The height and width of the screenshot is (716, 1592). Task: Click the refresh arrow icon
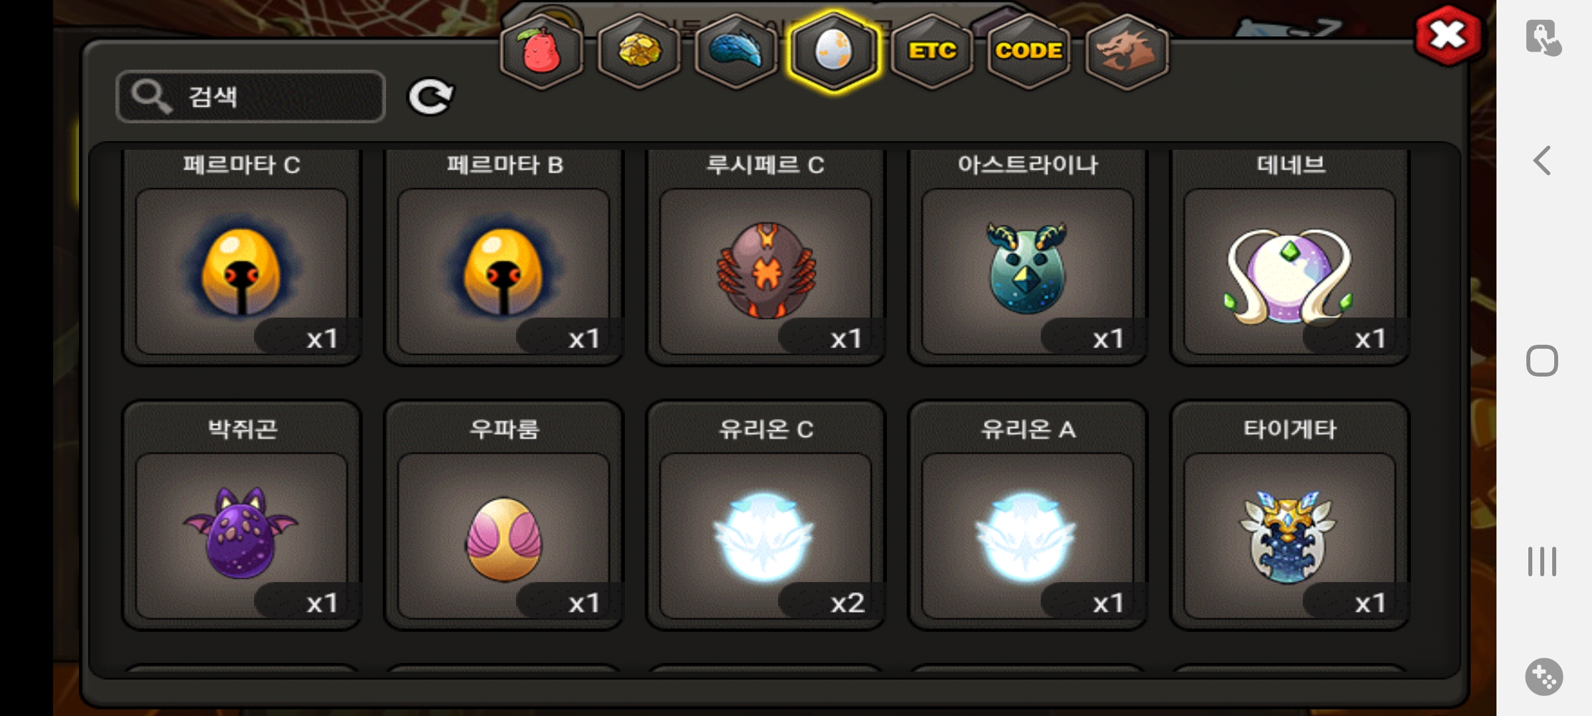(x=430, y=97)
